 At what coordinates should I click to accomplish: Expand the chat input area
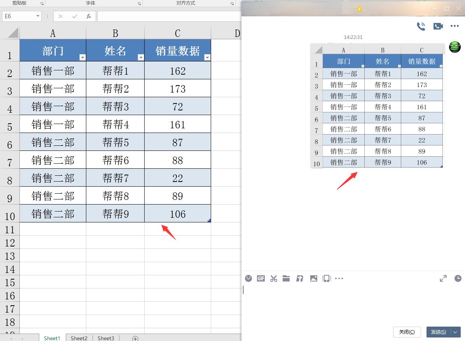point(443,278)
